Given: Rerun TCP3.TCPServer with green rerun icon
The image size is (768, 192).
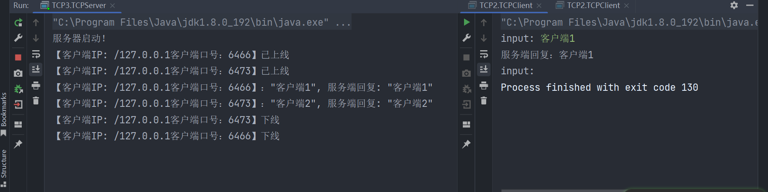Looking at the screenshot, I should [18, 22].
